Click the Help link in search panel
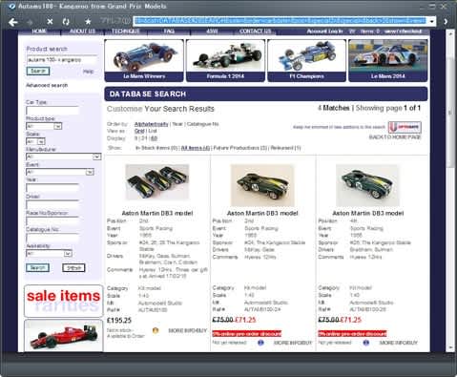The image size is (457, 377). click(x=88, y=72)
